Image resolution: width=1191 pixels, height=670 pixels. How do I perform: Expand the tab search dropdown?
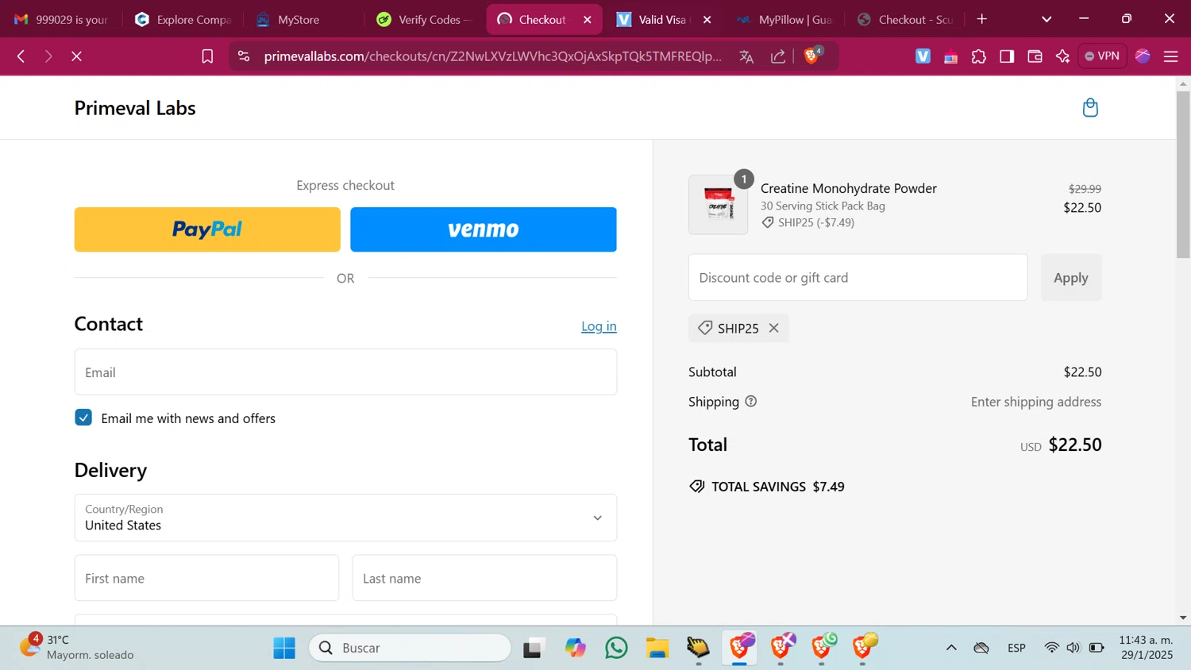tap(1046, 19)
